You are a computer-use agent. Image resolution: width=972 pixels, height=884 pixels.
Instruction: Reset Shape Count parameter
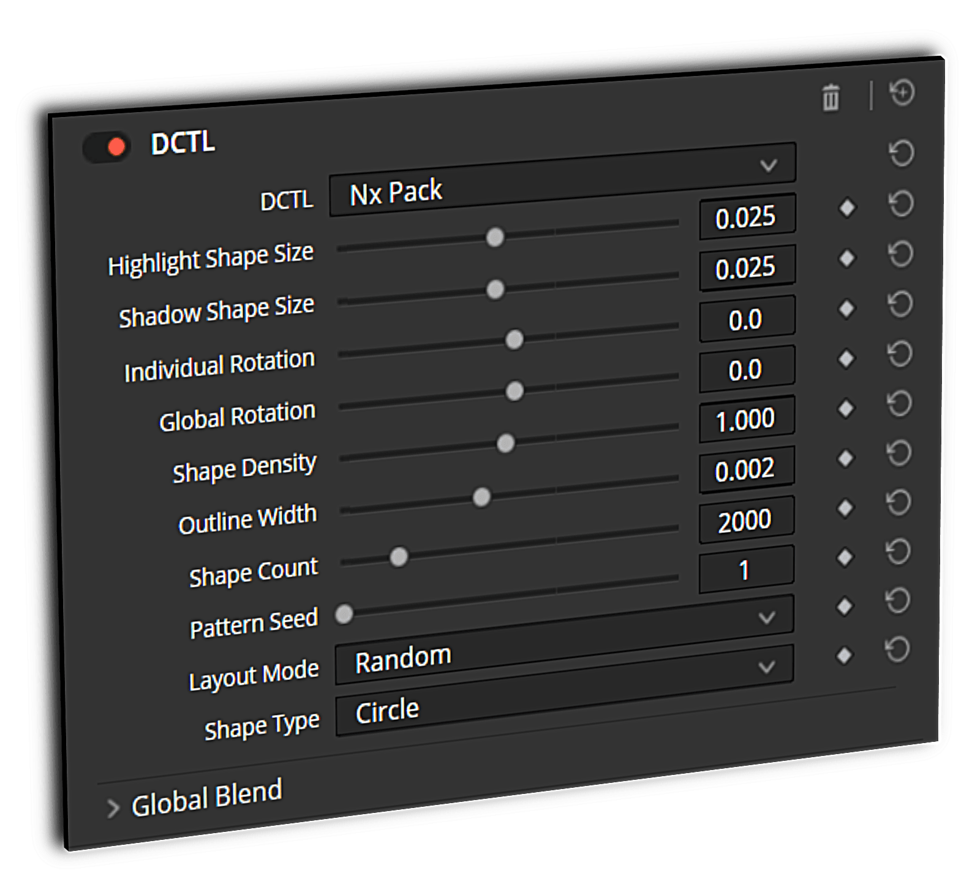(x=899, y=502)
